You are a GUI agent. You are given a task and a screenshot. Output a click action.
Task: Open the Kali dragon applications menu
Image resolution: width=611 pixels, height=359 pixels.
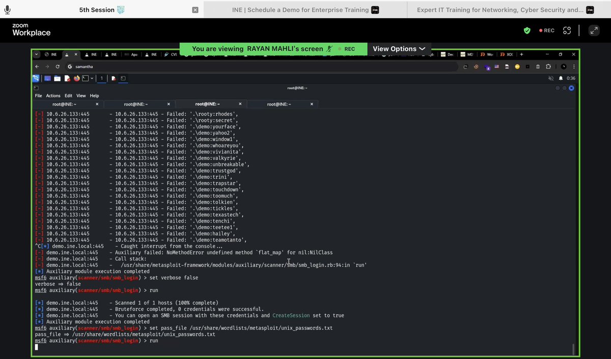[x=36, y=78]
